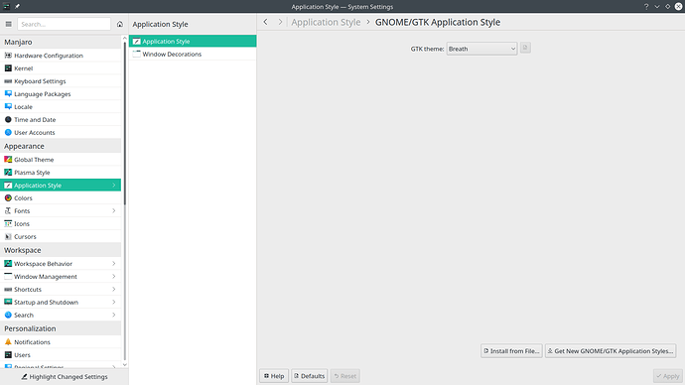Image resolution: width=685 pixels, height=385 pixels.
Task: Click the question mark help icon in the title bar
Action: (x=646, y=7)
